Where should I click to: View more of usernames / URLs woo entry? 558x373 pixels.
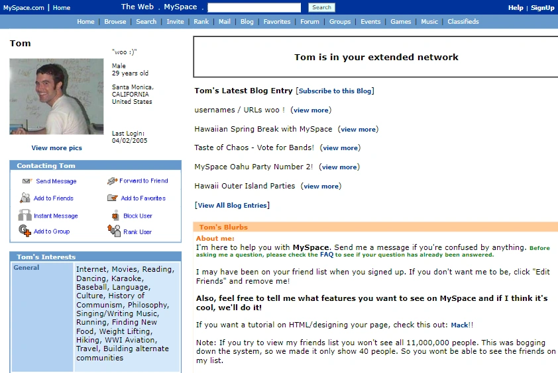pos(311,110)
